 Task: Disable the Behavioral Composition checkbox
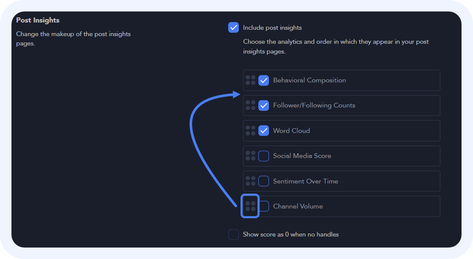pyautogui.click(x=264, y=80)
